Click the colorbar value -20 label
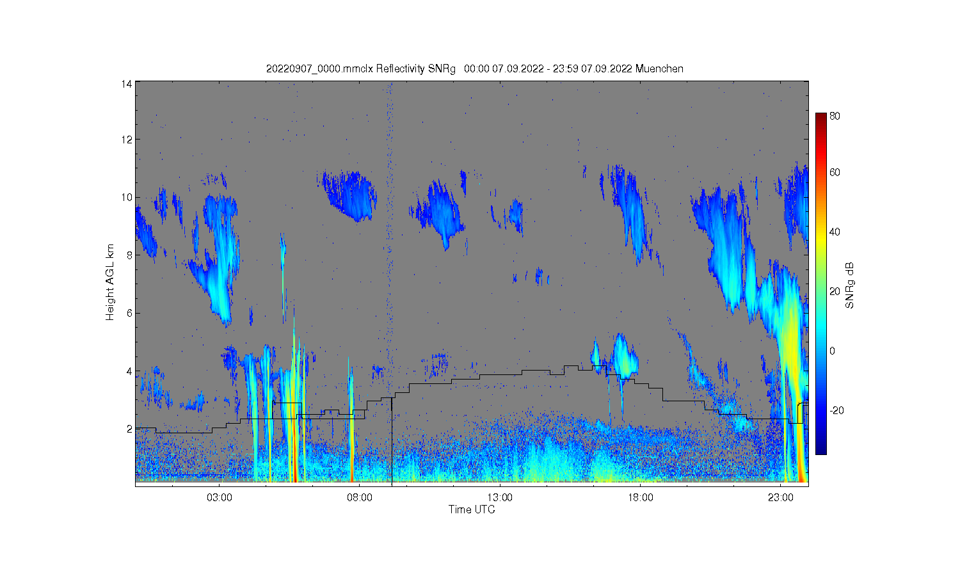 coord(836,410)
